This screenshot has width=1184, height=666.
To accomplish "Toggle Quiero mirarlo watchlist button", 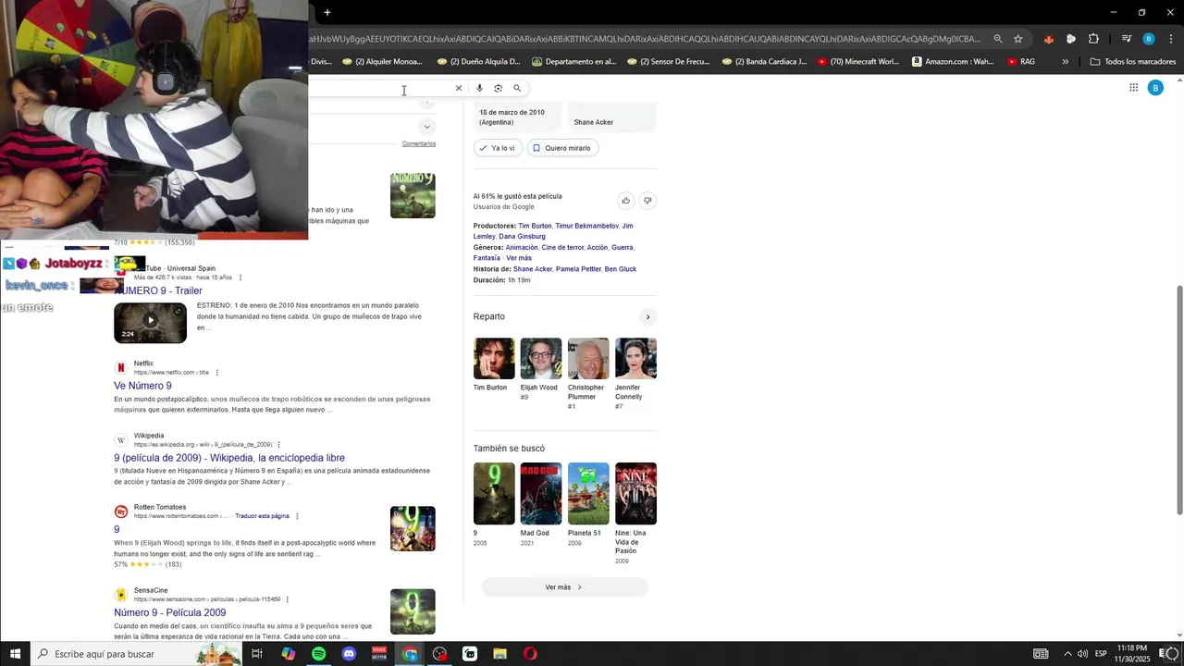I will [x=562, y=148].
